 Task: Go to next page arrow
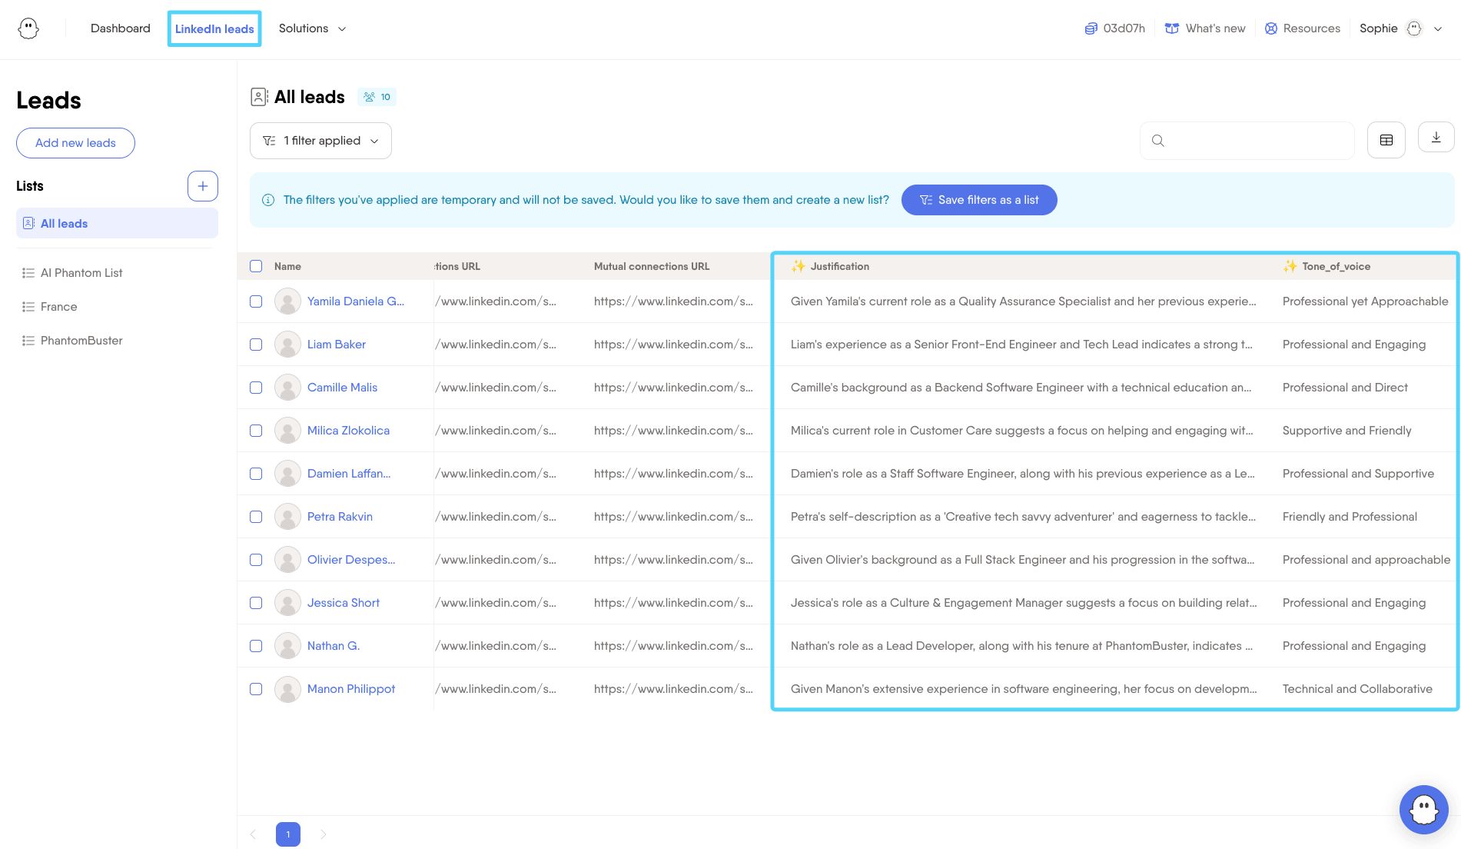(324, 834)
